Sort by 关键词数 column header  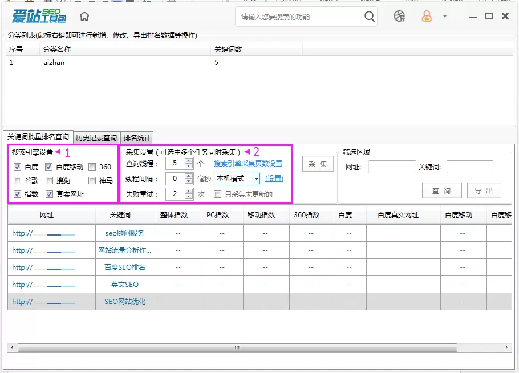click(x=257, y=49)
